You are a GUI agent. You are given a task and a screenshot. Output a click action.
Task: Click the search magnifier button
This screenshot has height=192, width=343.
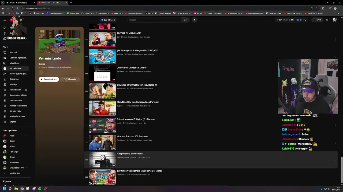(185, 20)
